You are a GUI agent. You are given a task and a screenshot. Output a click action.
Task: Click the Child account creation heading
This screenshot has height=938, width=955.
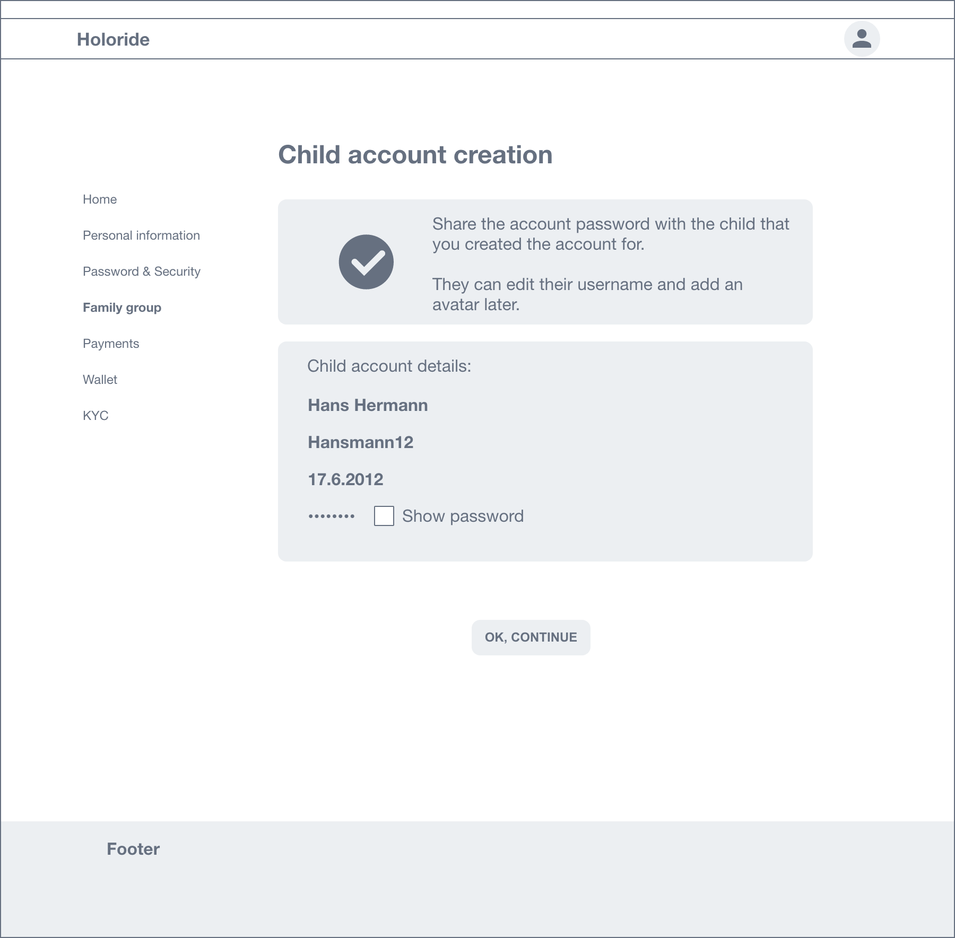(415, 155)
